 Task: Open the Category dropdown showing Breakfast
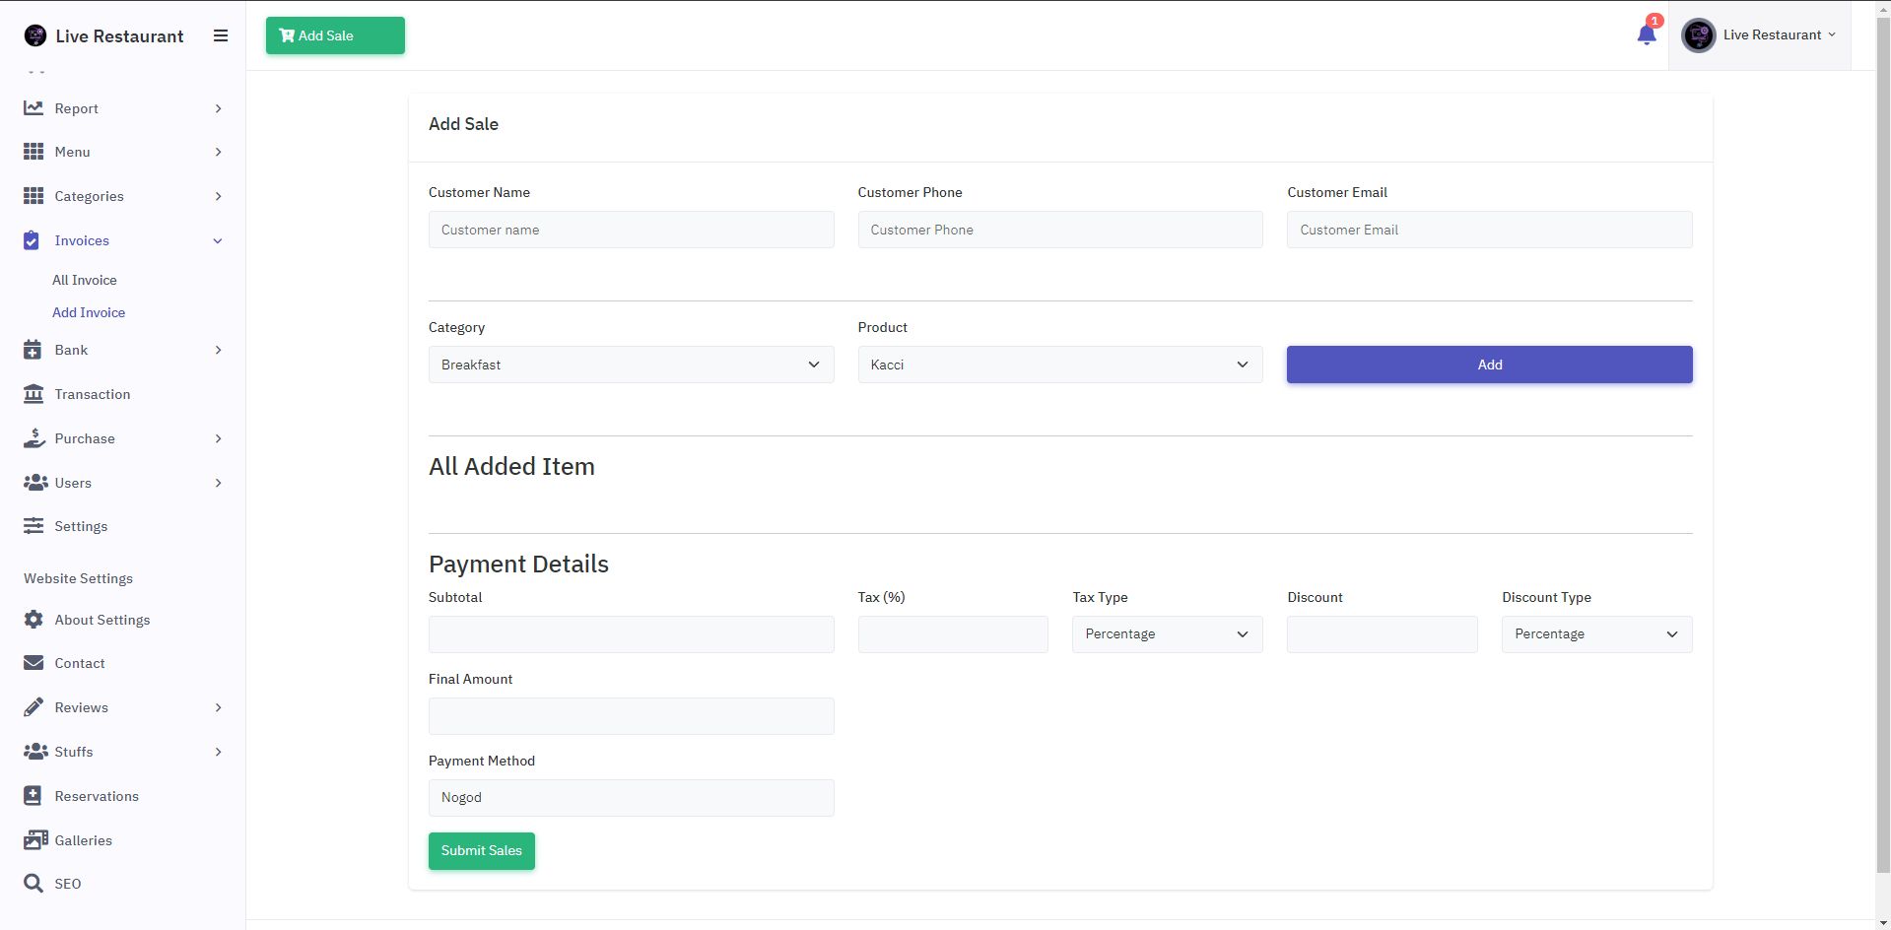point(631,365)
